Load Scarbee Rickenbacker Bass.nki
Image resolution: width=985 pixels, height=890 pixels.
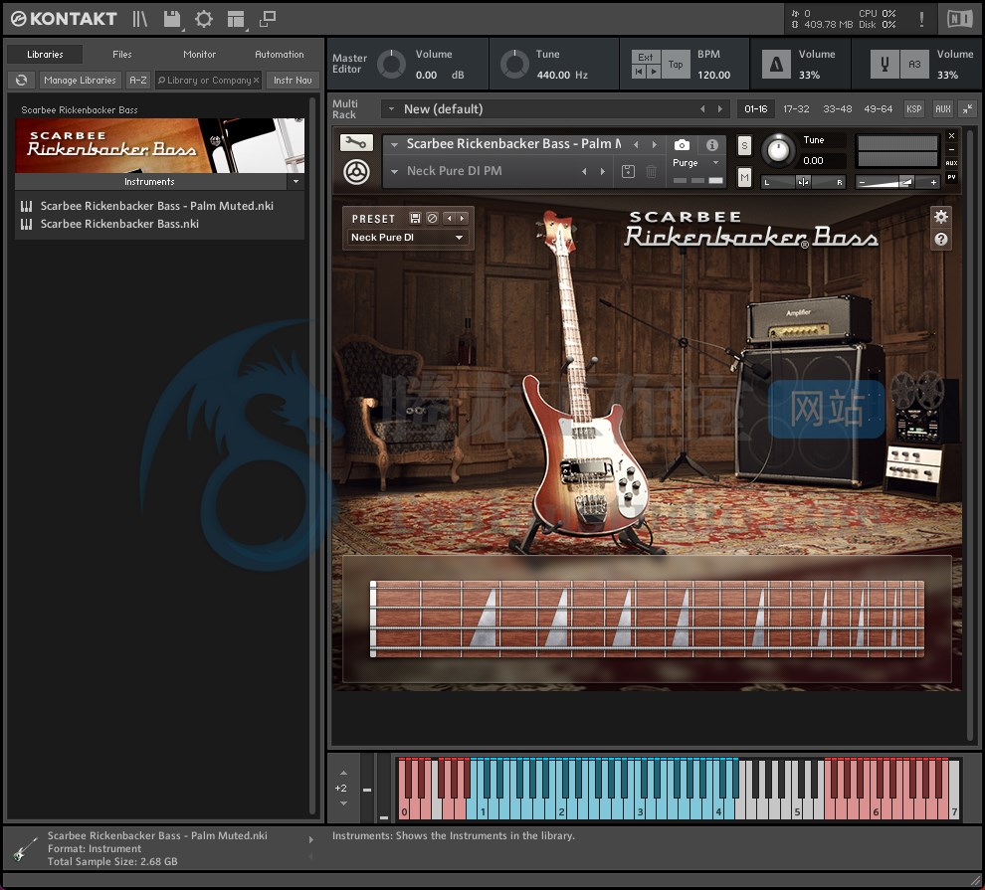[119, 224]
